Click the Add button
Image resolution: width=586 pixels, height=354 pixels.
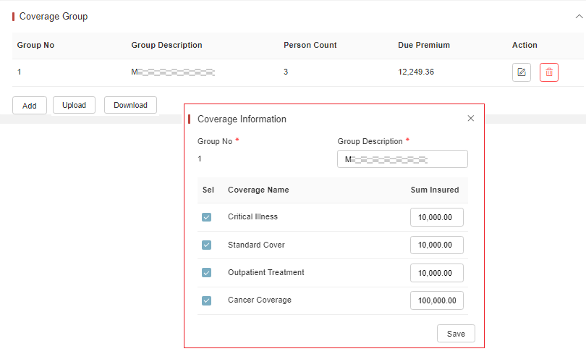click(30, 106)
